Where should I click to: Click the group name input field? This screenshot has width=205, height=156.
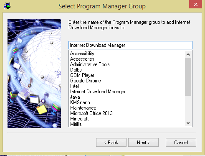click(130, 45)
